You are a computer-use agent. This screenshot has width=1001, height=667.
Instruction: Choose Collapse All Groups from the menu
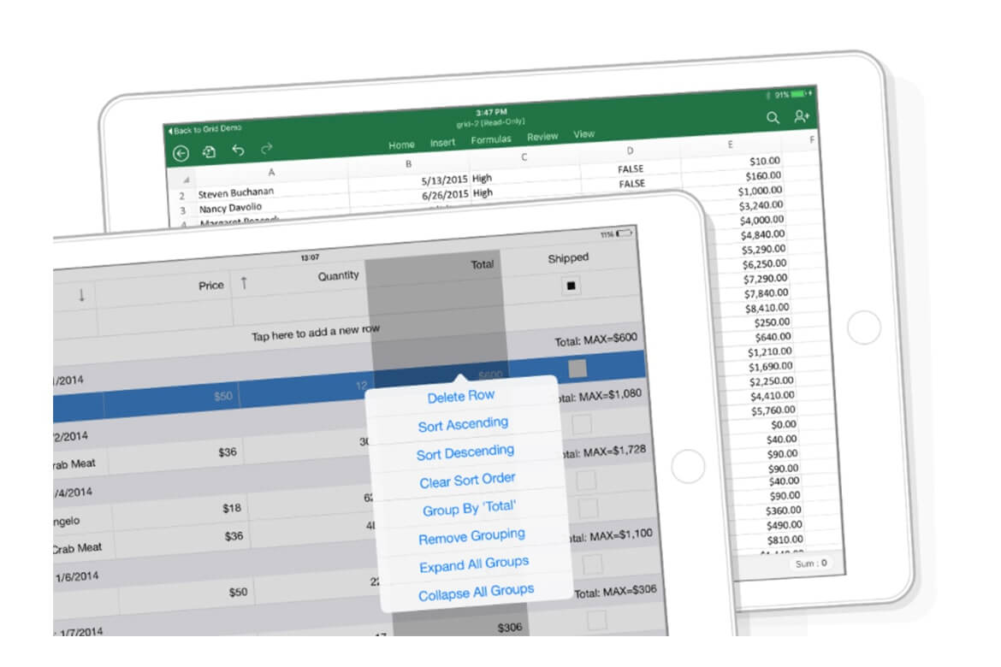476,593
